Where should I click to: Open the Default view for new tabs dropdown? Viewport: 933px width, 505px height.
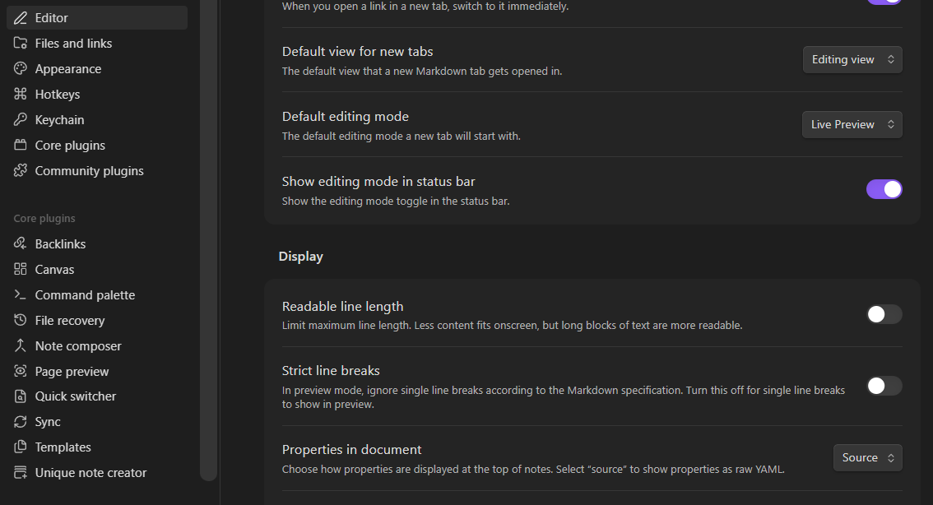(852, 59)
